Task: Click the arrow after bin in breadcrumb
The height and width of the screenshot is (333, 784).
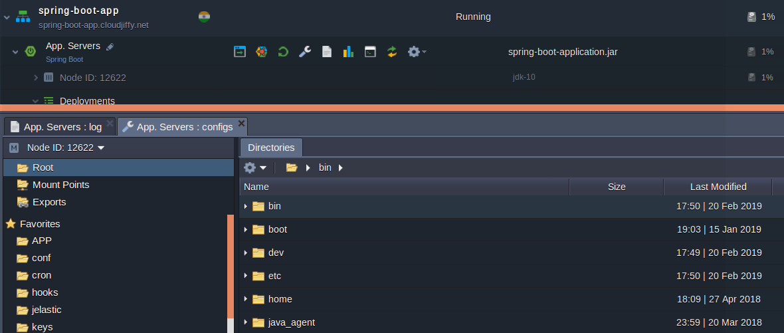Action: 340,167
